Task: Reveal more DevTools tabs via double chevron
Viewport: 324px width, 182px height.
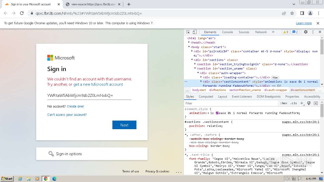Action: click(x=273, y=32)
